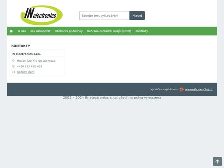Image resolution: width=224 pixels, height=168 pixels.
Task: Click the IN electronics logo
Action: (x=42, y=15)
